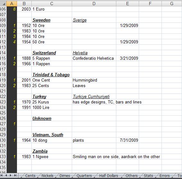Switch to the Errors sheet
Screen dimensions: 182x179
tap(164, 175)
